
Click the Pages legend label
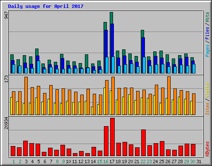[x=207, y=51]
